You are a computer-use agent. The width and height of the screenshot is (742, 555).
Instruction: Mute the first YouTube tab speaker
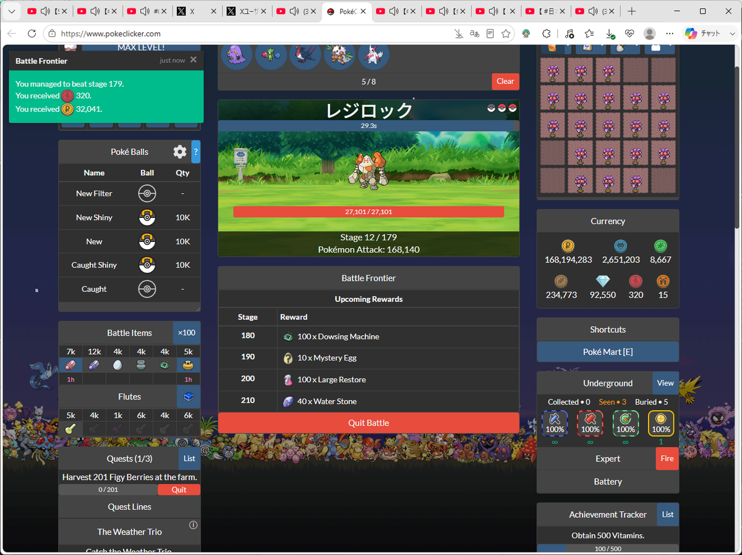pos(46,11)
